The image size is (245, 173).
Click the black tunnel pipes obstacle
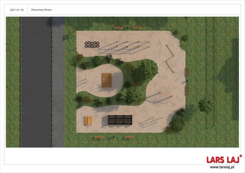(x=120, y=120)
